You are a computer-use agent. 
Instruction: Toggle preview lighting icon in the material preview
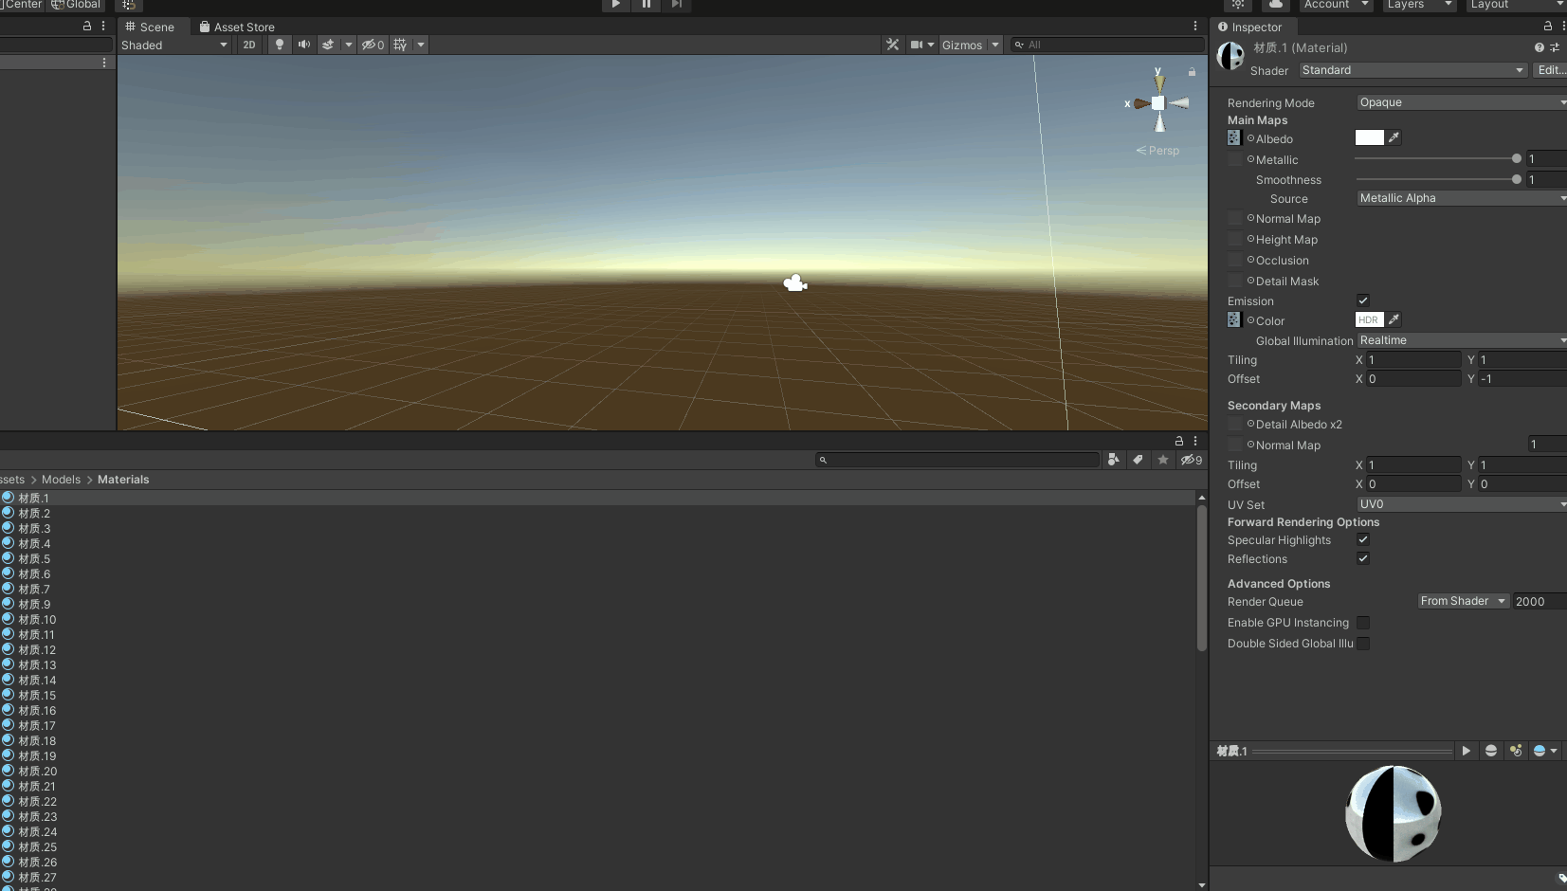tap(1516, 751)
